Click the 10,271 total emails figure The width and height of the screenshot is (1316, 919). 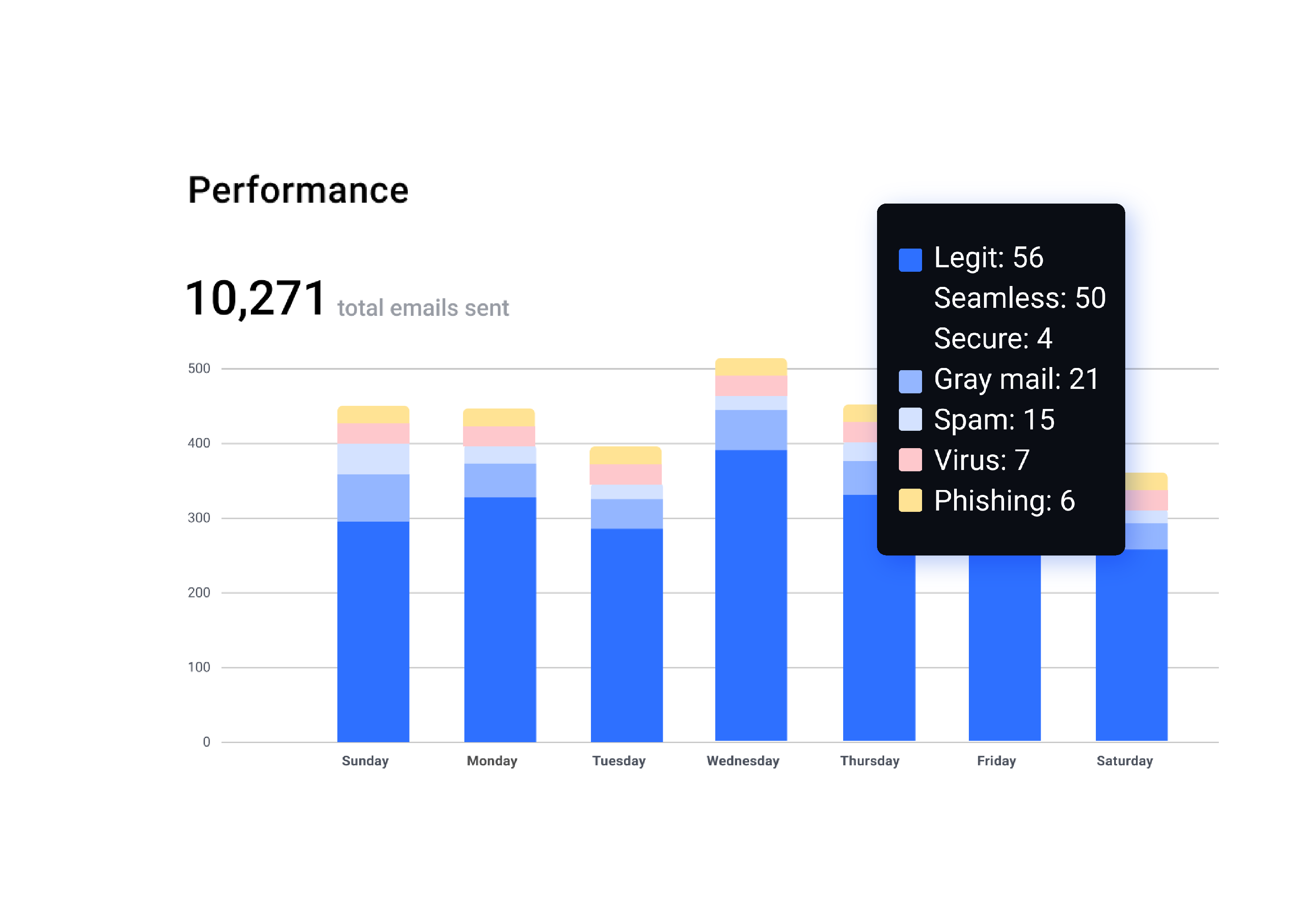(x=256, y=298)
